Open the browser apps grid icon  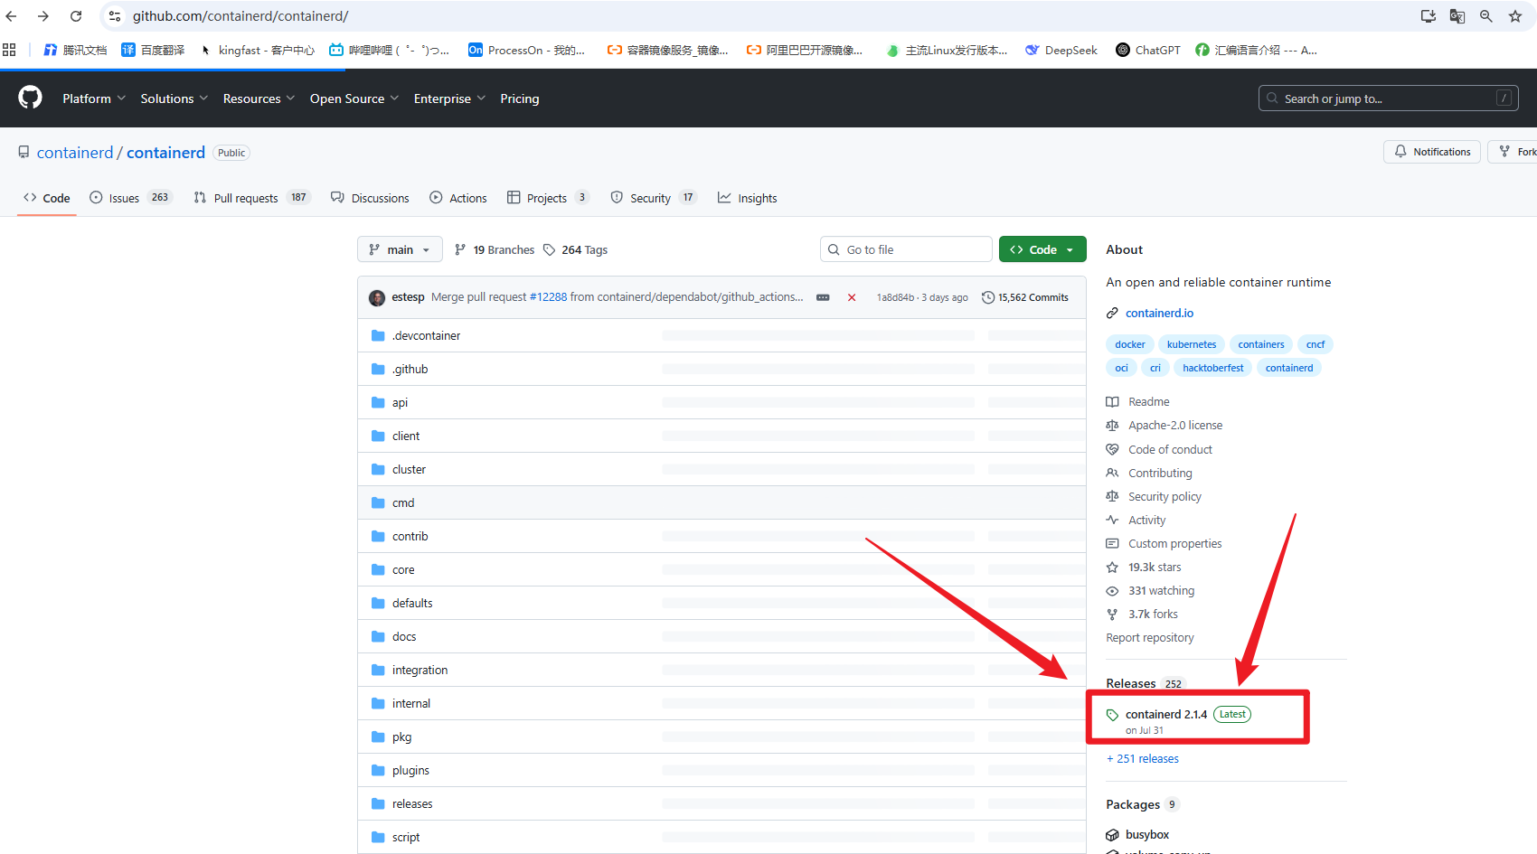pyautogui.click(x=9, y=50)
